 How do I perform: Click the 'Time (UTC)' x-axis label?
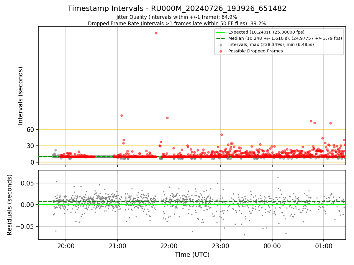tap(192, 255)
